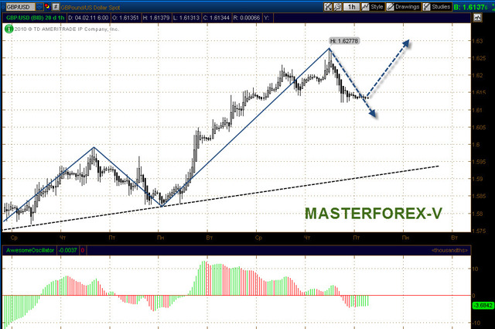Open the symbol selector dropdown arrow
495x329 pixels.
click(x=39, y=7)
